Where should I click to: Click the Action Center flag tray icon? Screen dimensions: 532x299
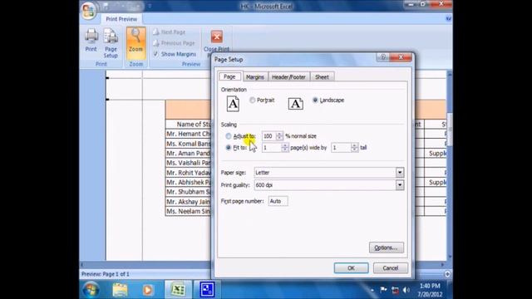click(383, 290)
